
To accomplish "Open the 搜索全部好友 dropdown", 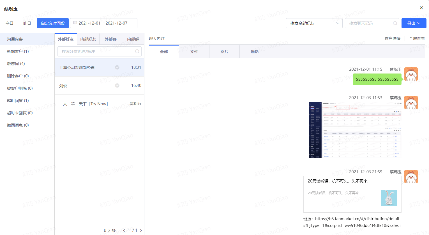I will click(314, 23).
